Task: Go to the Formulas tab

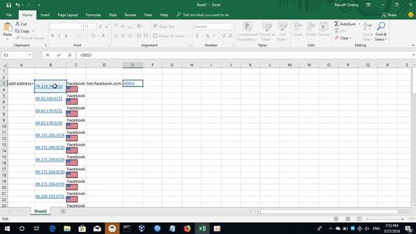Action: (94, 15)
